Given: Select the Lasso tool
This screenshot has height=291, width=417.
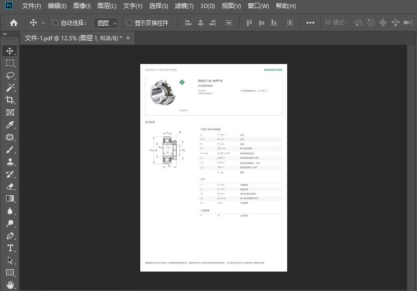Looking at the screenshot, I should (x=10, y=75).
